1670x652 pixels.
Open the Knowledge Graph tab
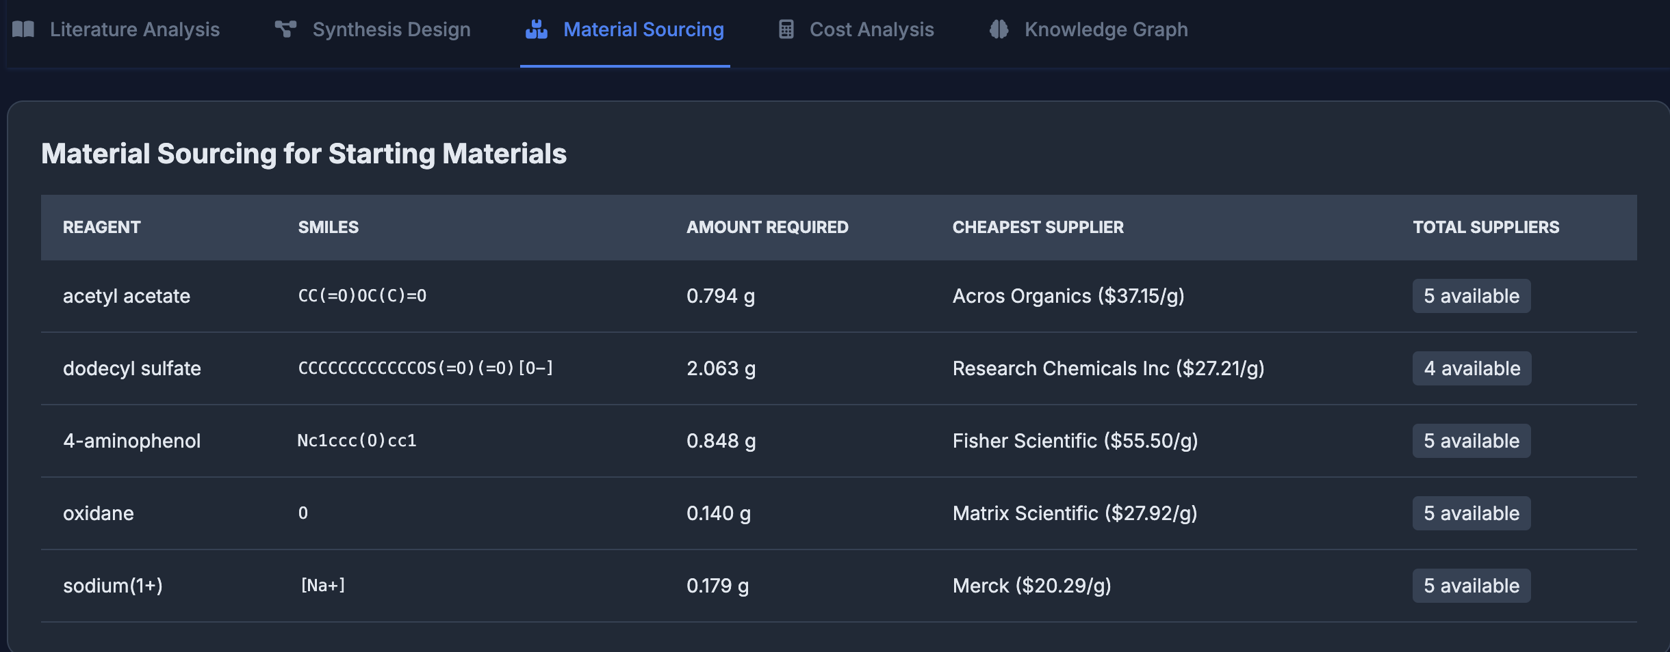(x=1106, y=29)
